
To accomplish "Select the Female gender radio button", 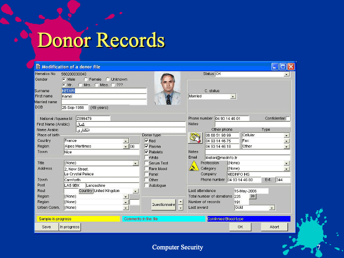I will [x=86, y=79].
